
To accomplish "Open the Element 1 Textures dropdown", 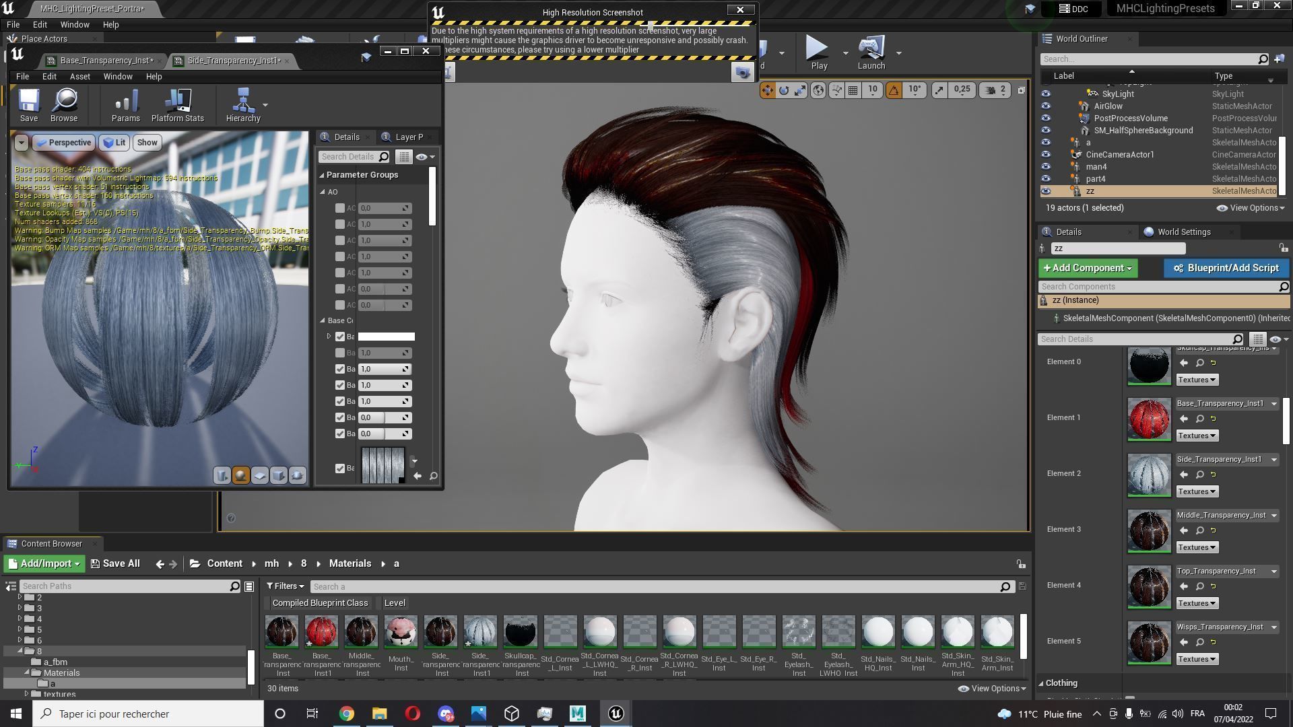I will (x=1197, y=436).
